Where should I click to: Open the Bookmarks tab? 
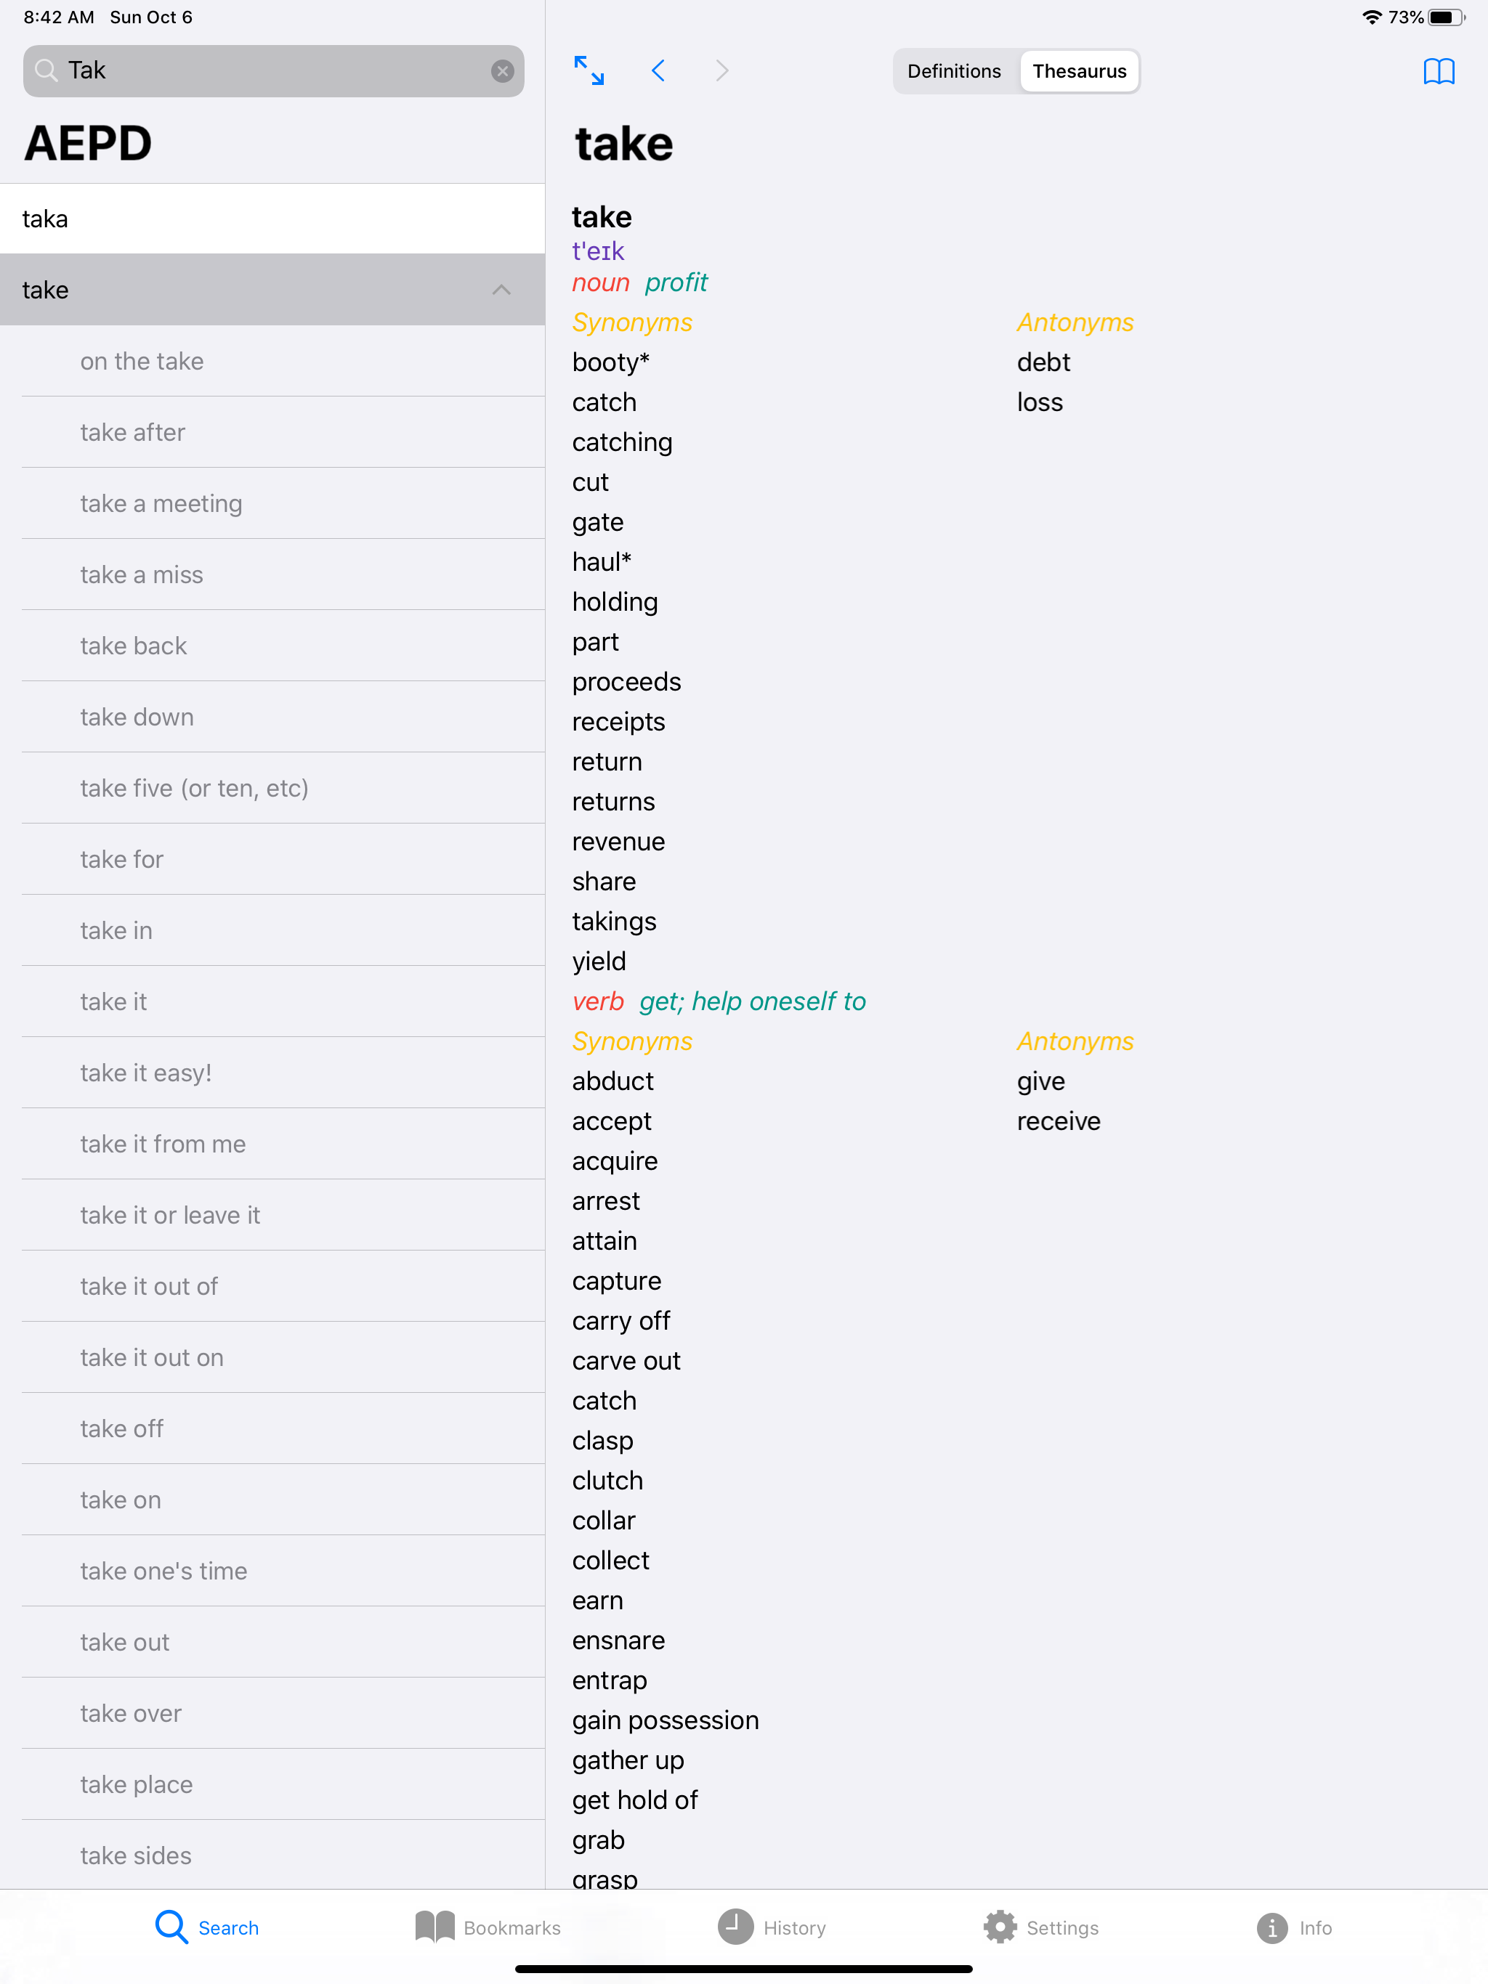488,1927
